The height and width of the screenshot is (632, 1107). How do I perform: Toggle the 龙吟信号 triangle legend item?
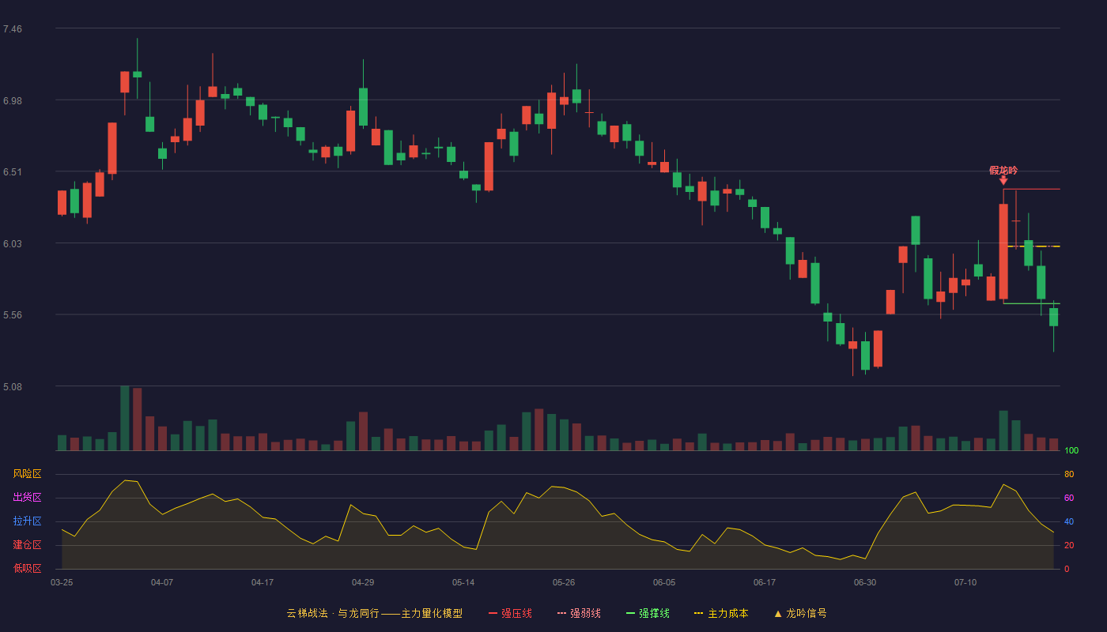800,613
